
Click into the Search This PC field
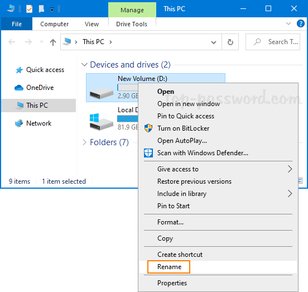coord(273,42)
